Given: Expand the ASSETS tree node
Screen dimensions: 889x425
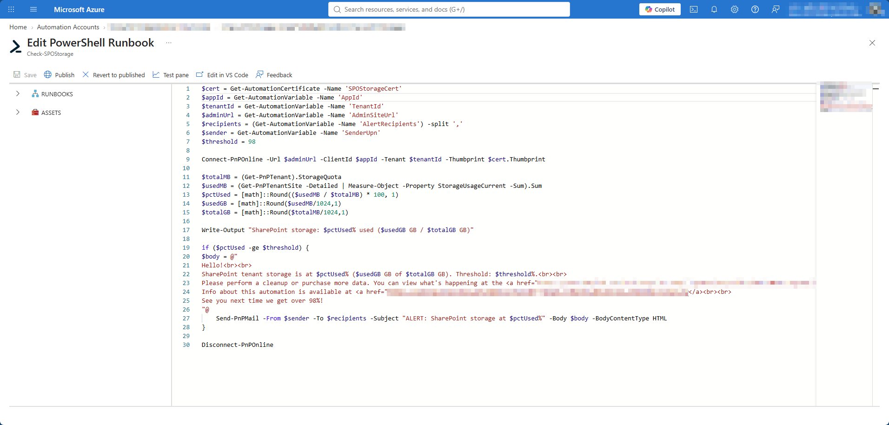Looking at the screenshot, I should click(18, 113).
